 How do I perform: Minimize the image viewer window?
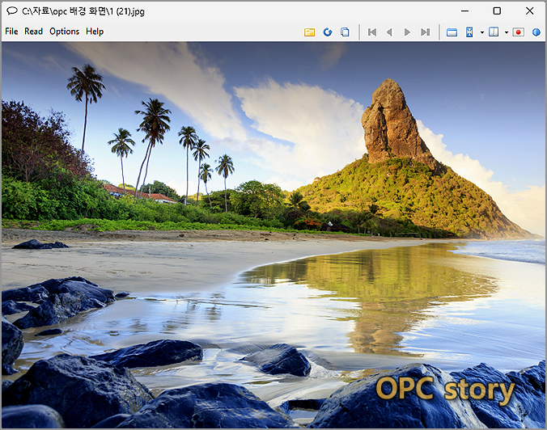coord(464,11)
